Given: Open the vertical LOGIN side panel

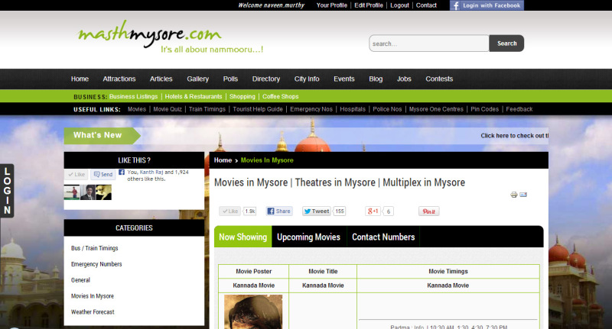Looking at the screenshot, I should [7, 191].
